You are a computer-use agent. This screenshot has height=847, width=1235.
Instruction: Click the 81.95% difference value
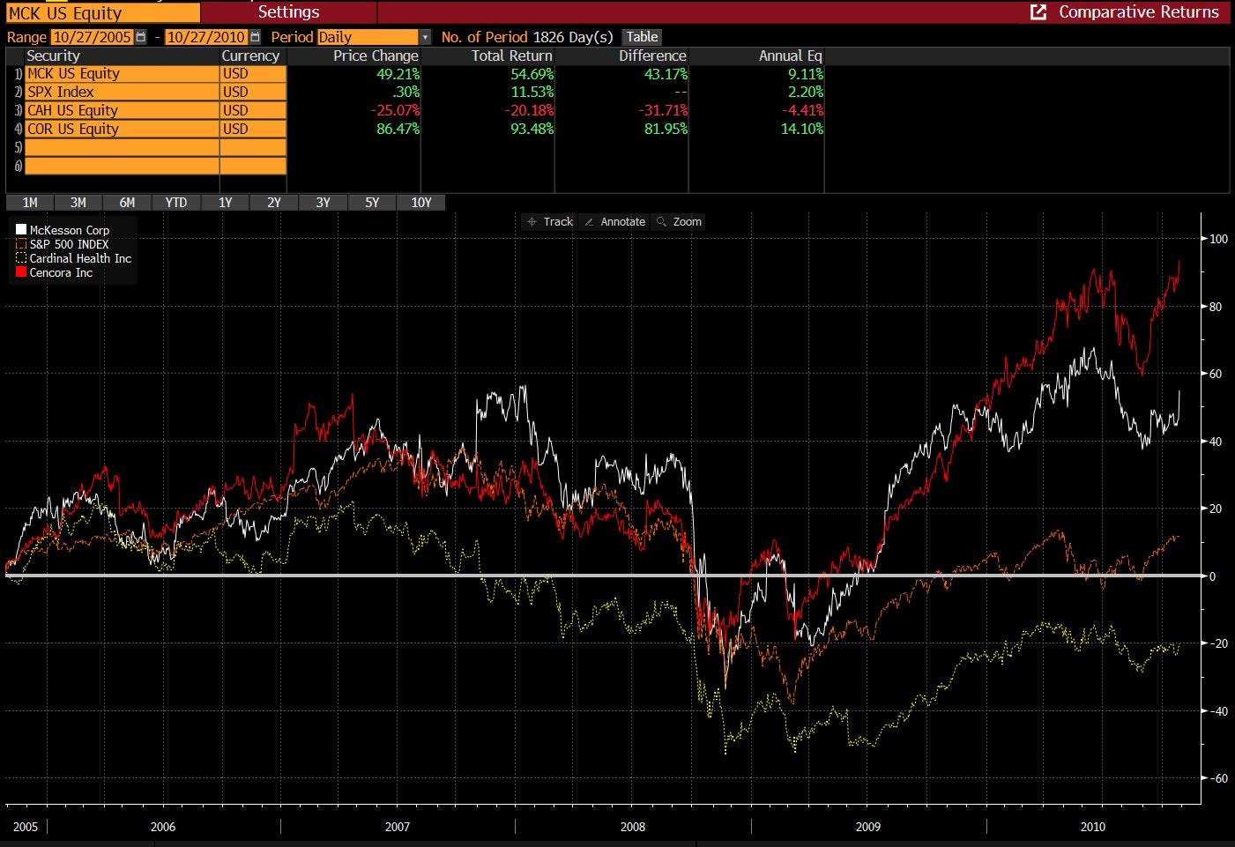coord(666,129)
